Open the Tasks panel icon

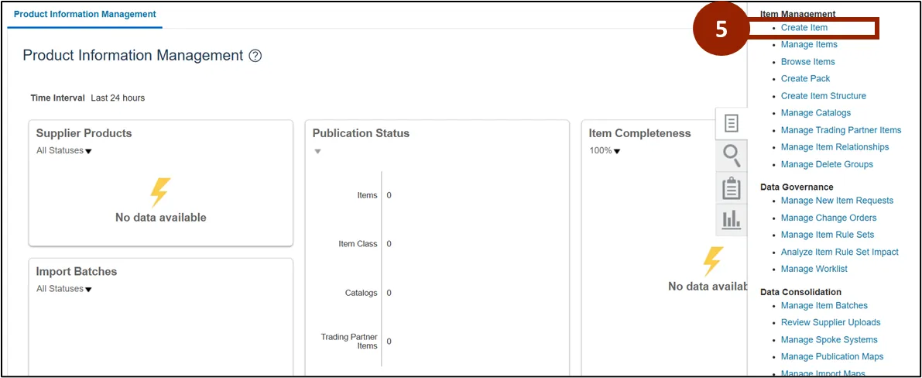click(732, 123)
